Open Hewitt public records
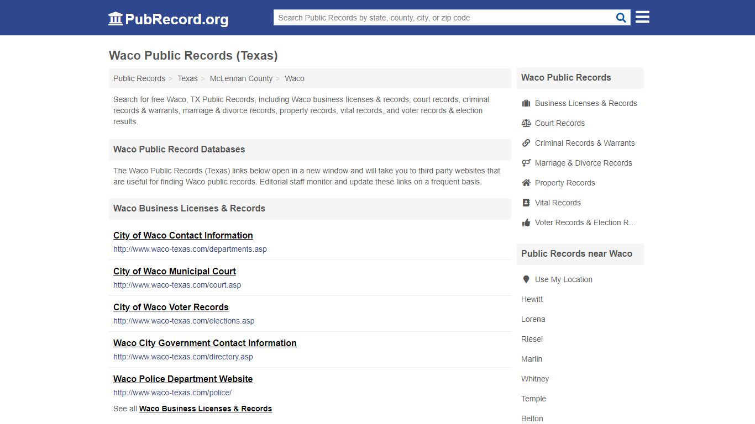The width and height of the screenshot is (755, 424). tap(532, 299)
